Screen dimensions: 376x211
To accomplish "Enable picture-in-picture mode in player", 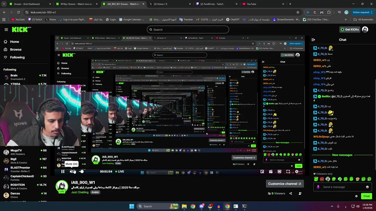I will [x=262, y=172].
